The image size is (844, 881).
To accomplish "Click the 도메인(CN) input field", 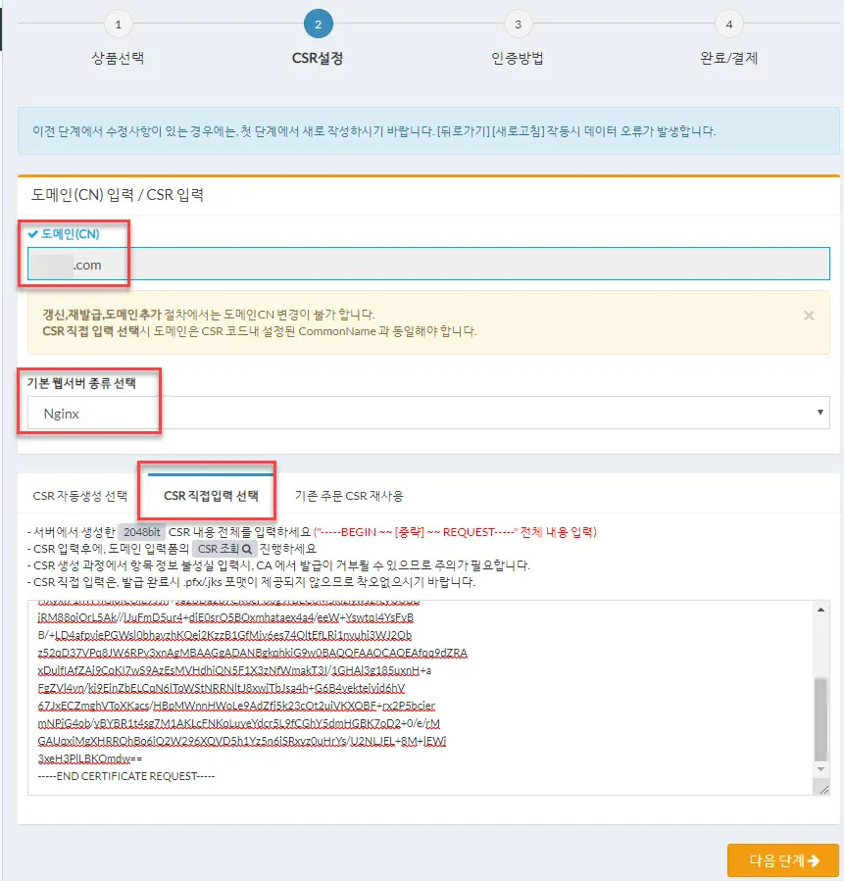I will click(428, 265).
